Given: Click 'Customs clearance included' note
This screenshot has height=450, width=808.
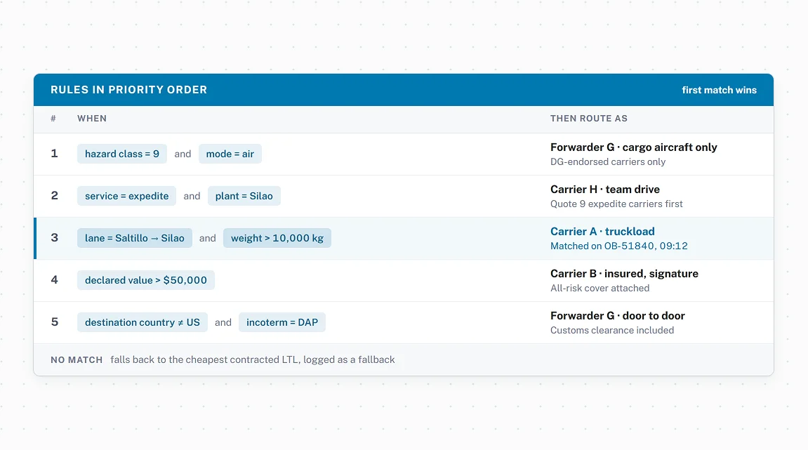Looking at the screenshot, I should click(611, 331).
